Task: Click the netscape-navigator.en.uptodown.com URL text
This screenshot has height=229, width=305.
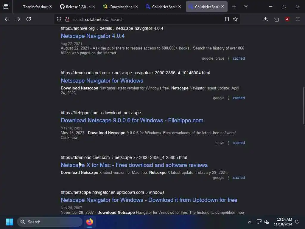Action: tap(112, 192)
